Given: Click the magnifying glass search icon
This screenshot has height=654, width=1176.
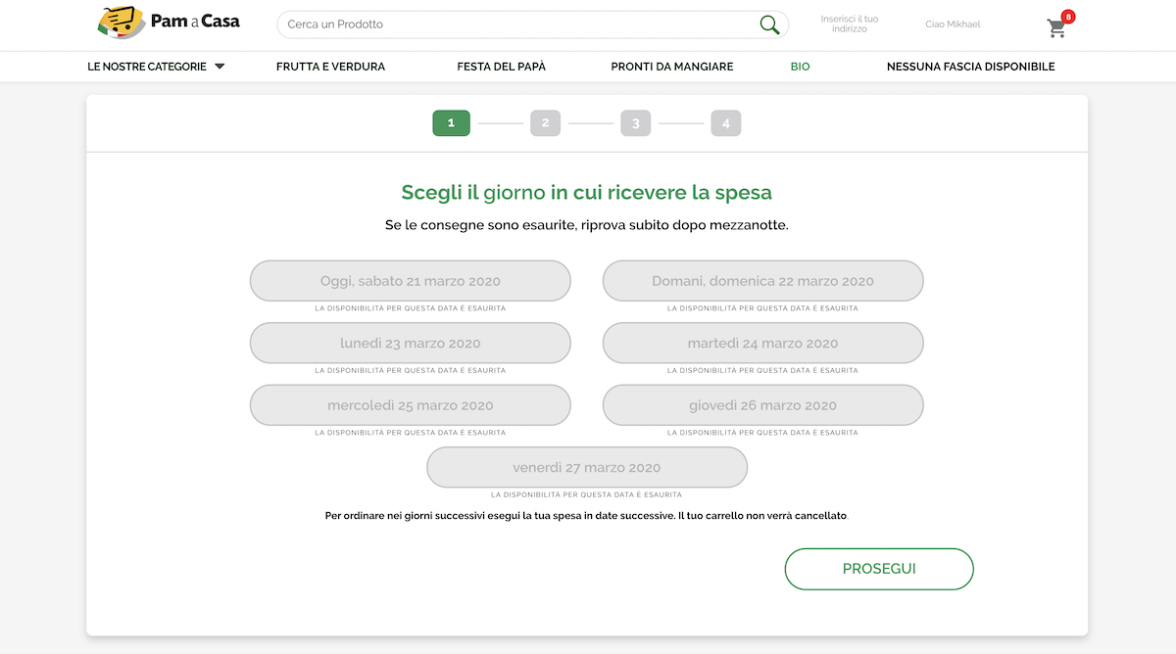Looking at the screenshot, I should (769, 24).
